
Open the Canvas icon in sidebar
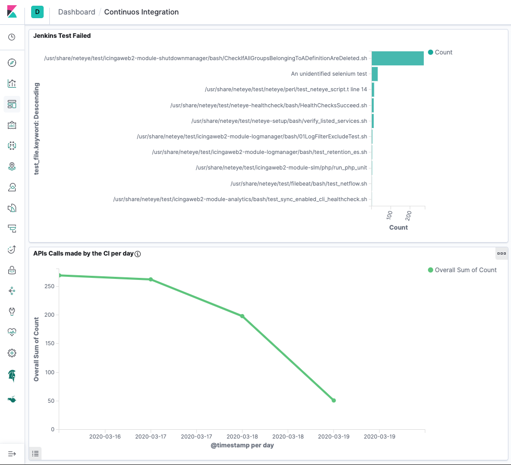pos(12,125)
